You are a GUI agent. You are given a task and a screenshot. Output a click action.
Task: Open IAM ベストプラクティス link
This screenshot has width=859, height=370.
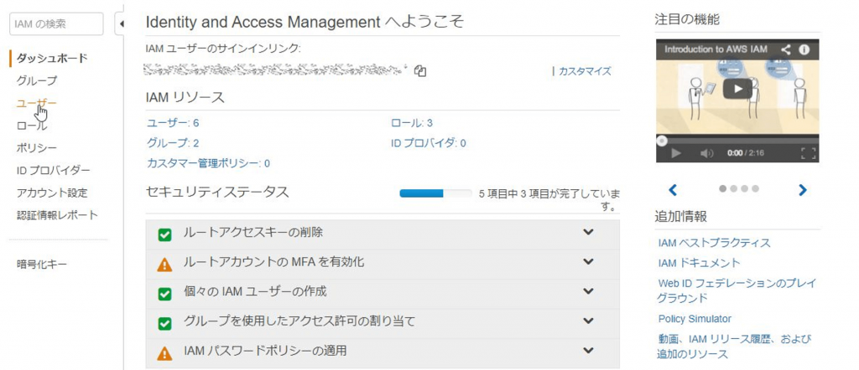[x=715, y=243]
